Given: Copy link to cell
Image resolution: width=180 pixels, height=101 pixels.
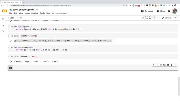Looking at the screenshot, I should (x=161, y=65).
